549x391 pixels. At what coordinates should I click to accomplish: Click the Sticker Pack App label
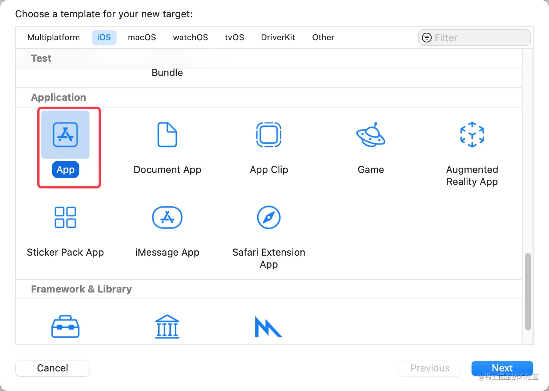[65, 252]
